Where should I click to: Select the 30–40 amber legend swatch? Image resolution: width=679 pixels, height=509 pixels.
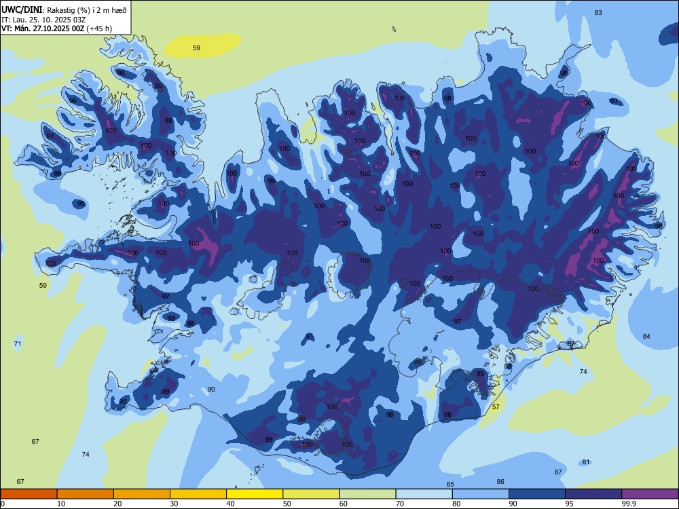click(x=198, y=494)
